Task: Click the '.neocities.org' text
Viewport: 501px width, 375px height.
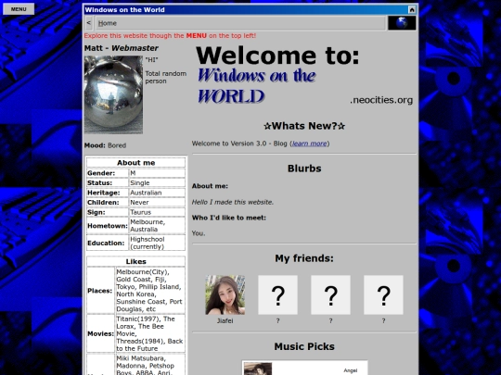Action: (x=381, y=100)
